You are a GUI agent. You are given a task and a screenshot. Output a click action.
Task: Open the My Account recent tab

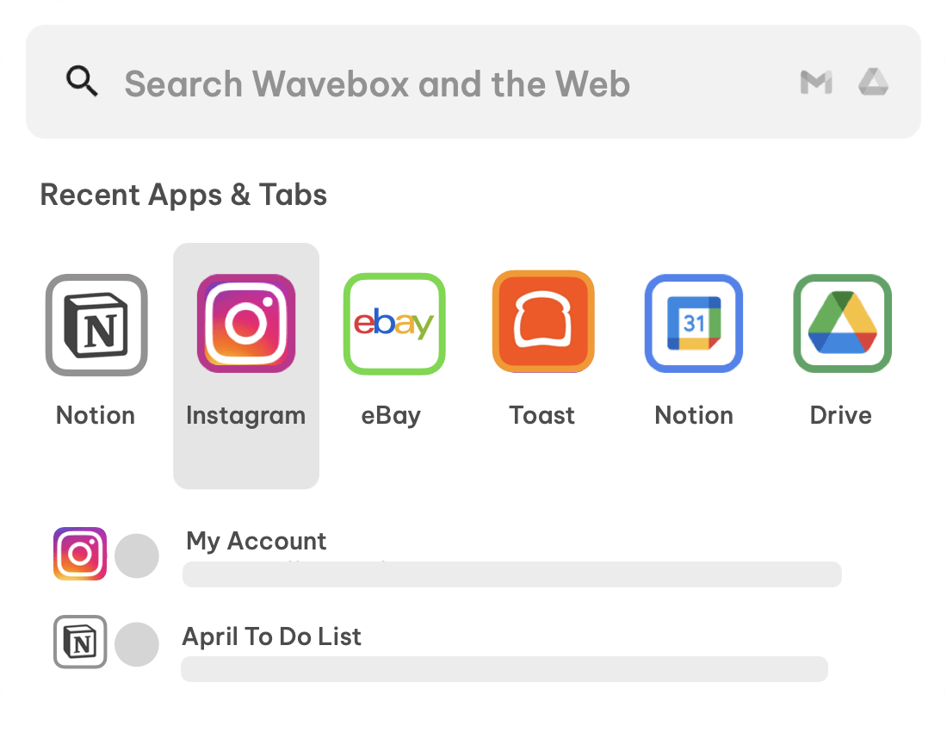point(257,541)
